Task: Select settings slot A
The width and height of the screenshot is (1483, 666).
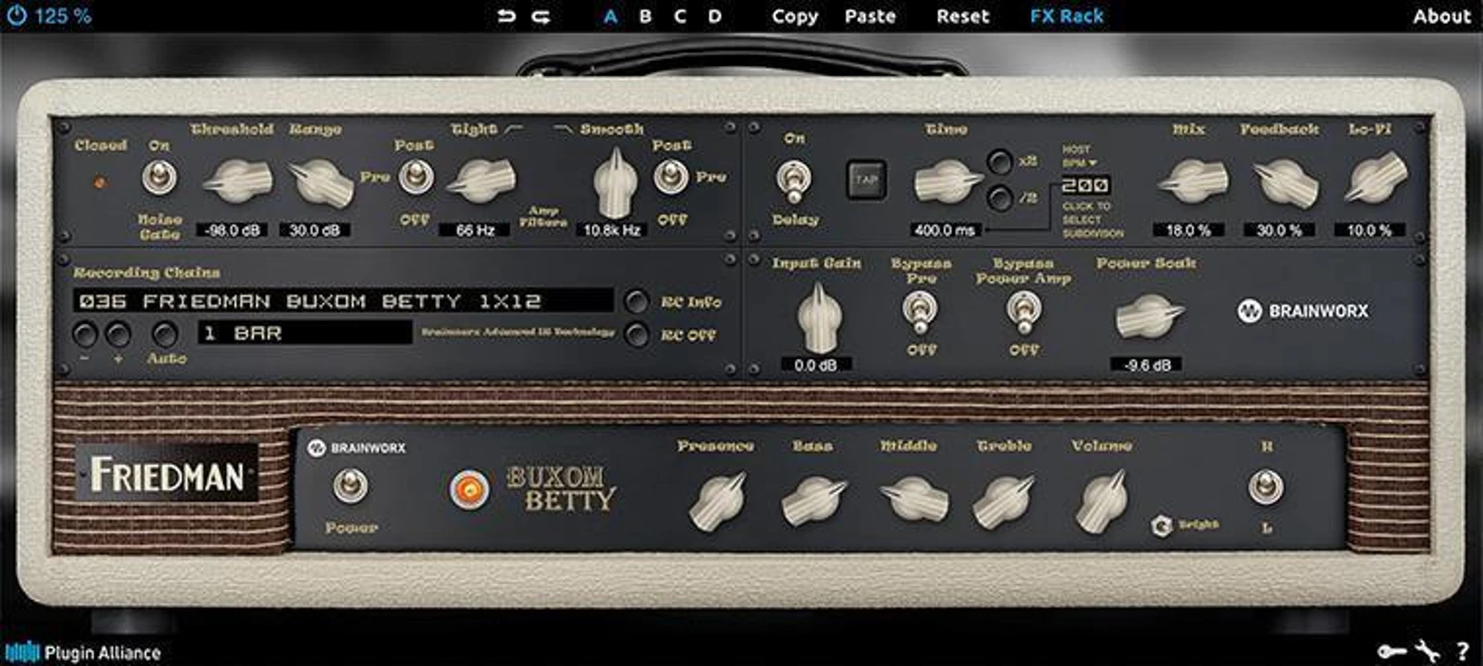Action: coord(610,16)
